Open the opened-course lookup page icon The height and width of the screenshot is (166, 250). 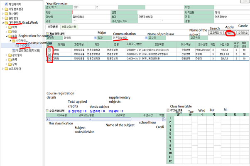coord(14,50)
